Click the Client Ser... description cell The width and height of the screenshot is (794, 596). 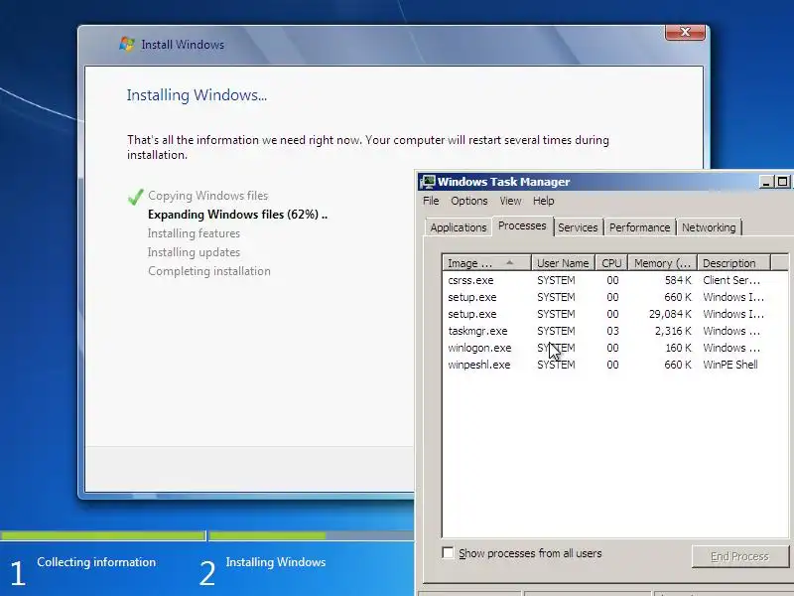(731, 280)
